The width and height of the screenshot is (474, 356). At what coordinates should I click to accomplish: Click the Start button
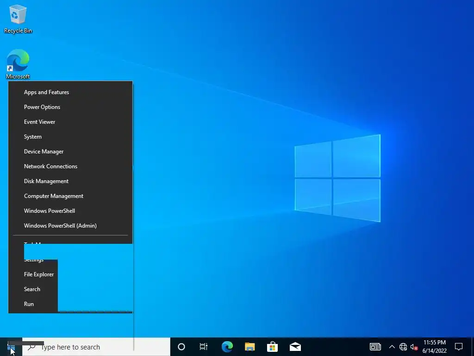click(x=11, y=347)
